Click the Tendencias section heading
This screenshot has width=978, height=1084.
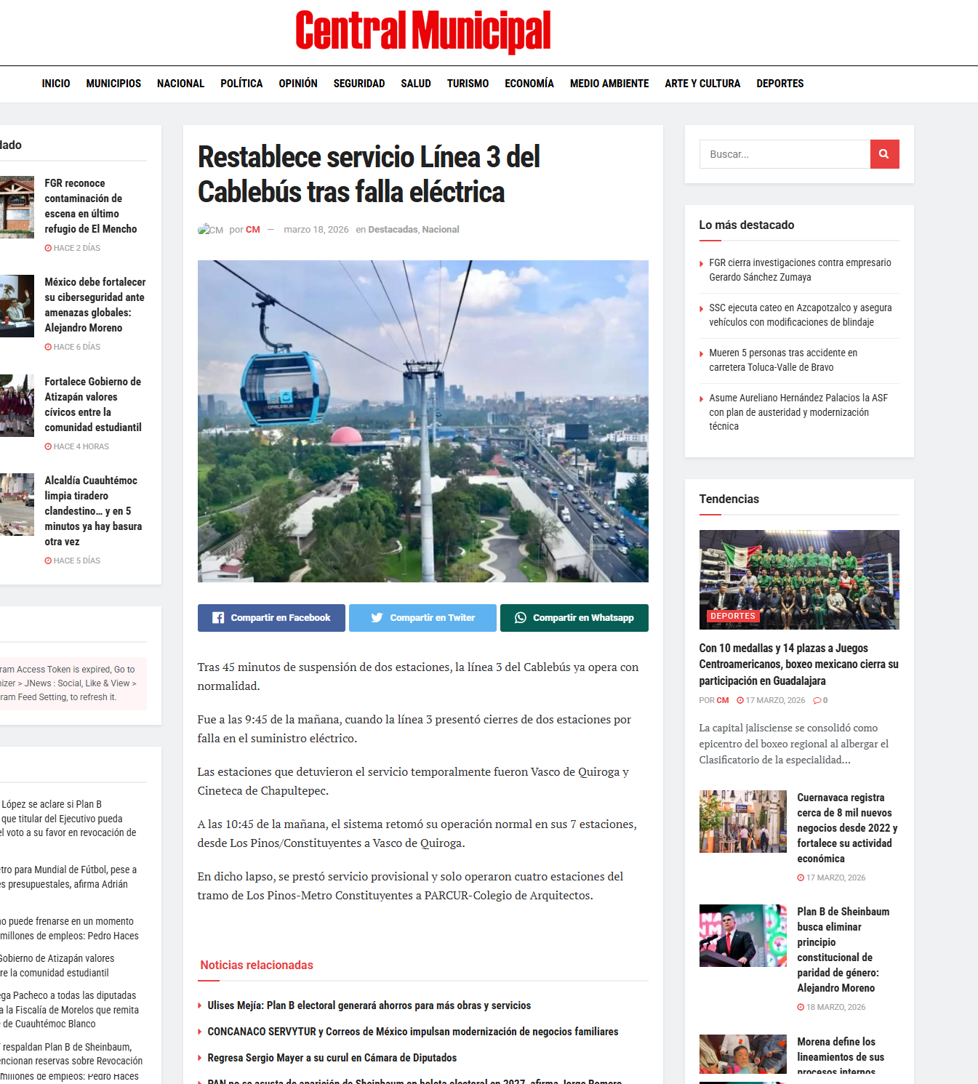729,499
